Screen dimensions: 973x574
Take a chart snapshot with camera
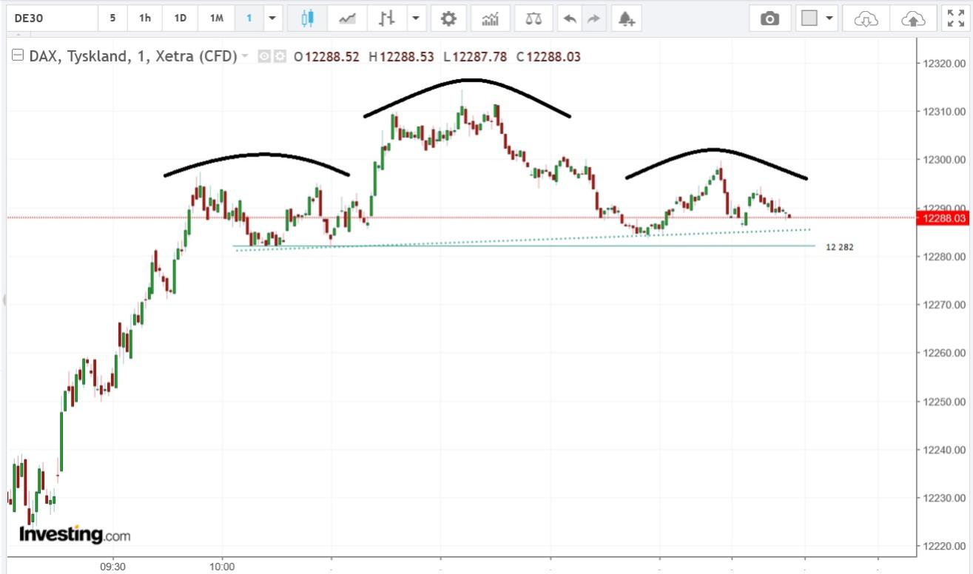pos(770,18)
